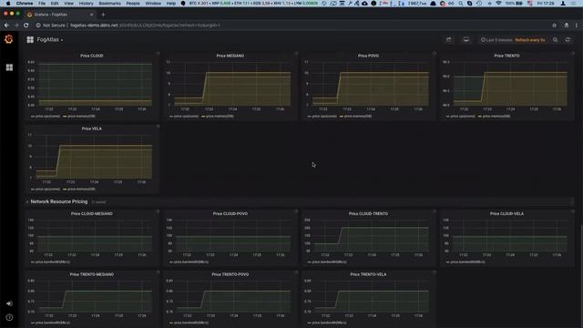Open the Last 5 minutes time picker
The image size is (583, 328).
(496, 40)
